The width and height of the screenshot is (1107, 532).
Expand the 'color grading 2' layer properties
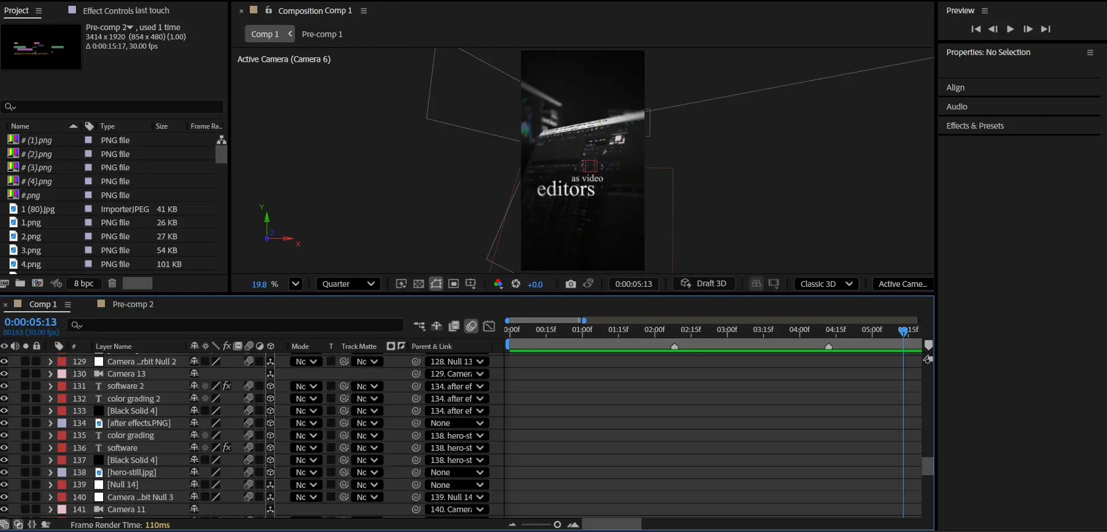(x=50, y=399)
